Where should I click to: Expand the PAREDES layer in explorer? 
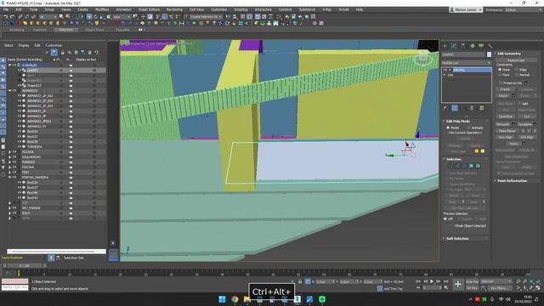click(x=9, y=162)
